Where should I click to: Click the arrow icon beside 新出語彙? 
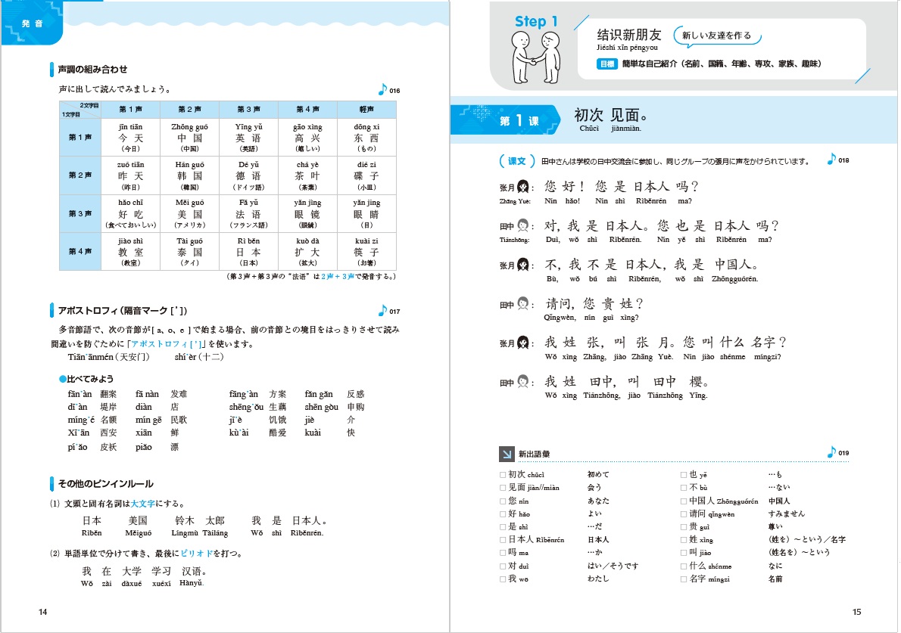[505, 454]
